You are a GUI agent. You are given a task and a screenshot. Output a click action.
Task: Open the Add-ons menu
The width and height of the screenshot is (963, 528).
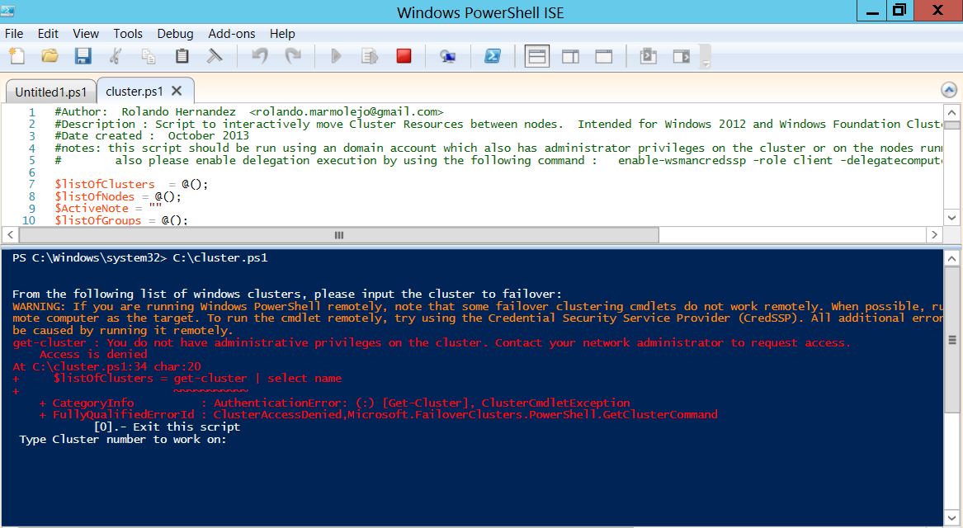pyautogui.click(x=232, y=34)
